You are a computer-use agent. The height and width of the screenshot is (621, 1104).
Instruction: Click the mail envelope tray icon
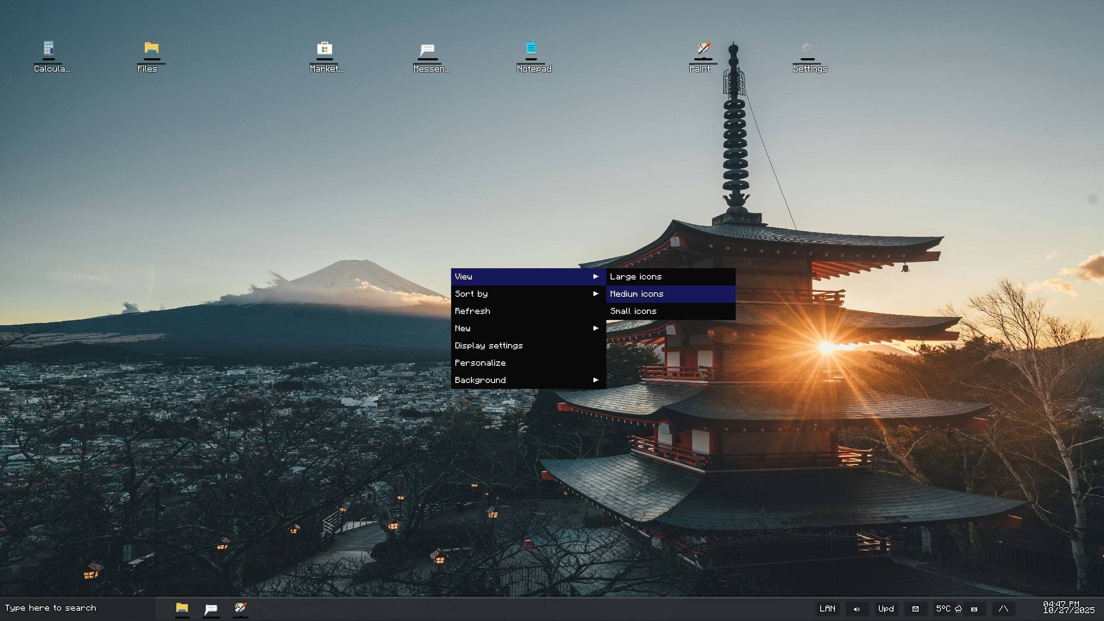pyautogui.click(x=916, y=609)
